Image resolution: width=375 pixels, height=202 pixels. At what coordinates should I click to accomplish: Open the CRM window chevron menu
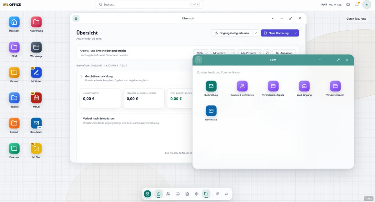[320, 60]
